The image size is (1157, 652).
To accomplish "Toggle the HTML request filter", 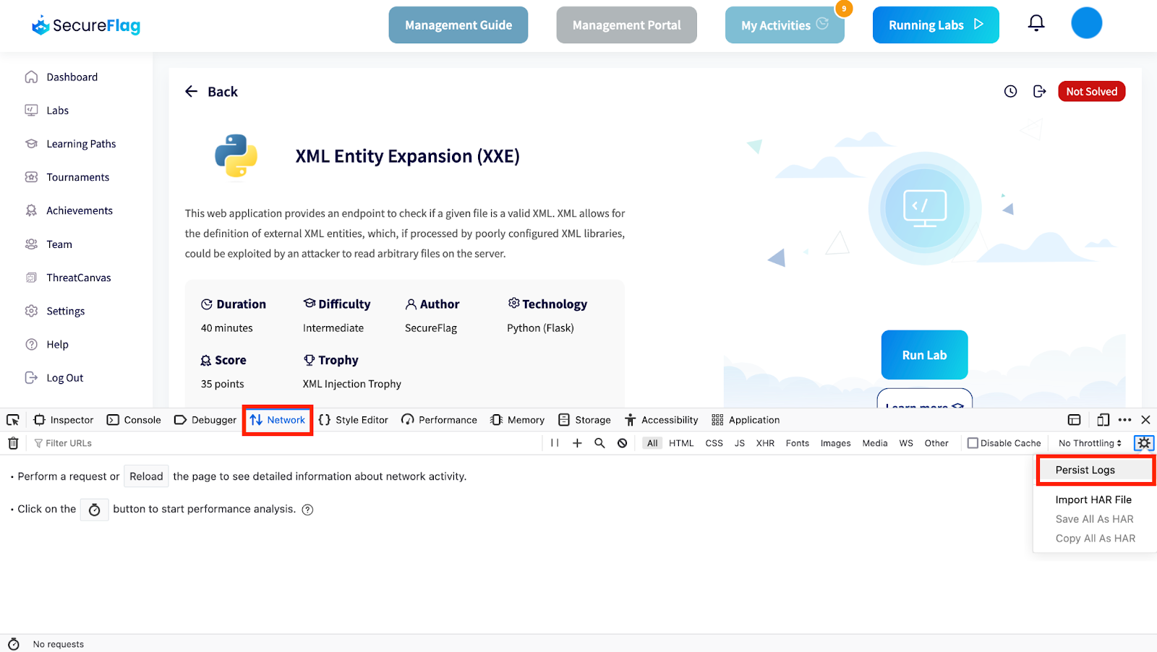I will pyautogui.click(x=681, y=443).
